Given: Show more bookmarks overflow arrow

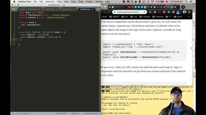Looking at the screenshot, I should 189,17.
